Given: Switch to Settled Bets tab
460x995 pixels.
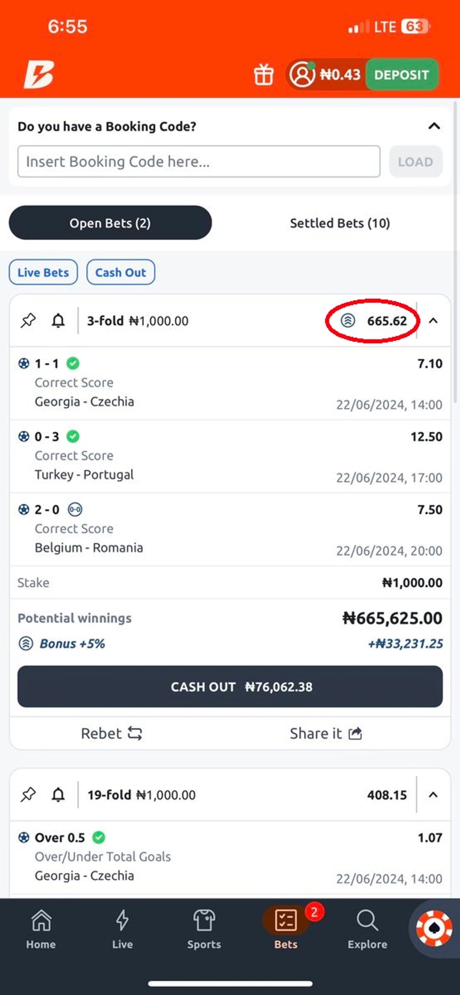Looking at the screenshot, I should tap(340, 223).
